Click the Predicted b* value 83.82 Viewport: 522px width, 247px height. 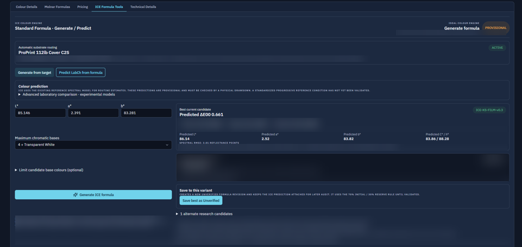(349, 139)
